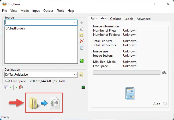Browse for a source folder icon

click(x=81, y=35)
